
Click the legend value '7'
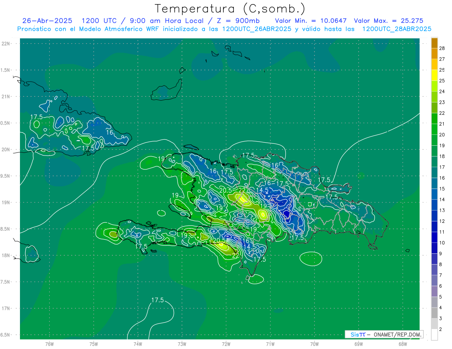click(441, 275)
